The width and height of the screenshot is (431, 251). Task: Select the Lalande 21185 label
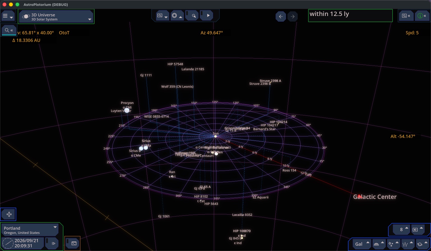pos(193,69)
